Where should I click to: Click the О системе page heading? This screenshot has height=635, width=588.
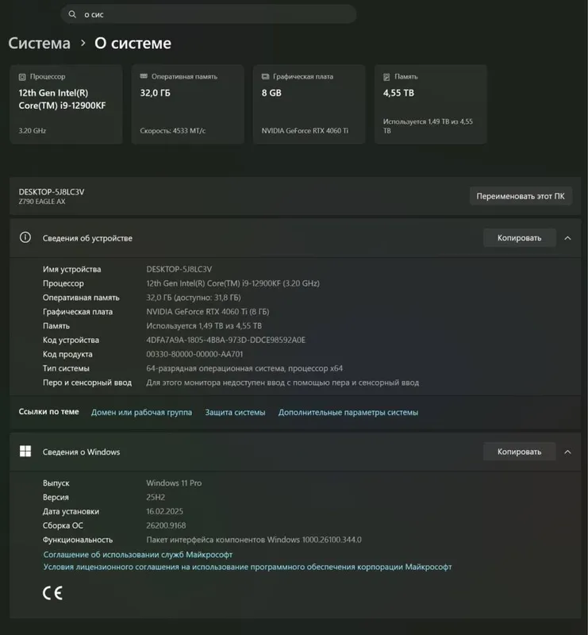pos(133,44)
